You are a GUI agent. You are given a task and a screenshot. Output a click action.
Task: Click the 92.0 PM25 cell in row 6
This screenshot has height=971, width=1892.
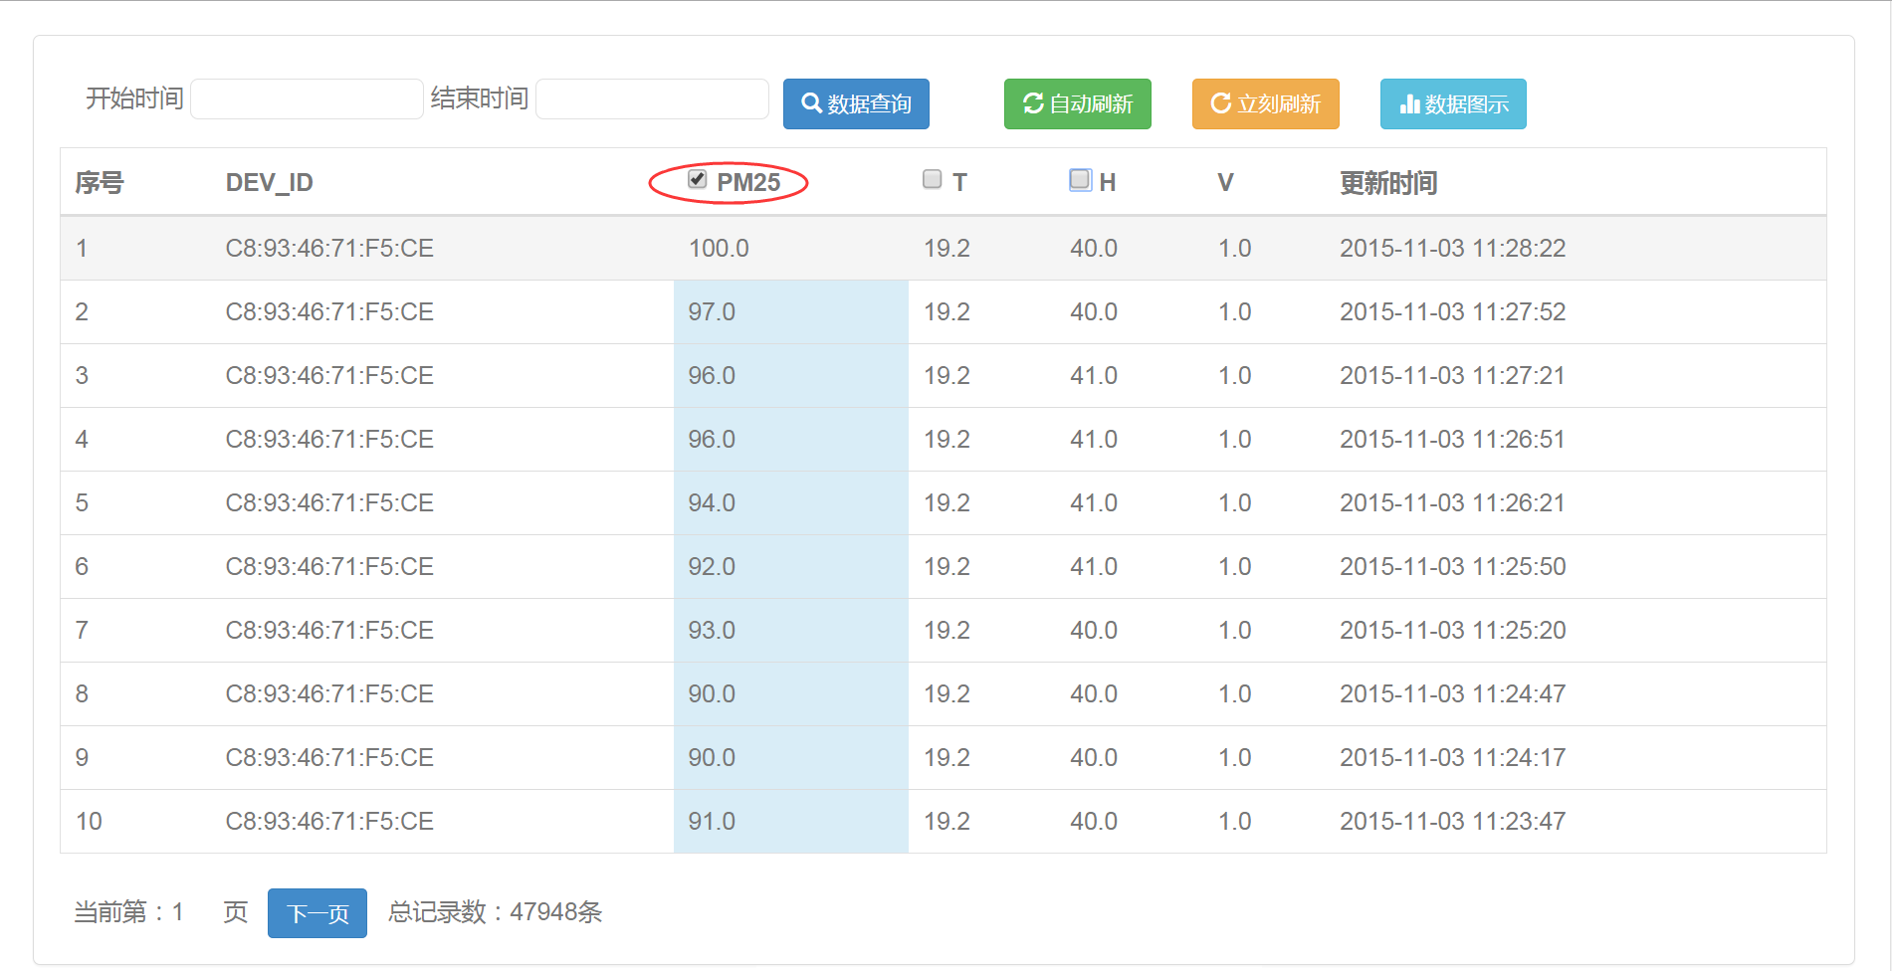pyautogui.click(x=712, y=567)
